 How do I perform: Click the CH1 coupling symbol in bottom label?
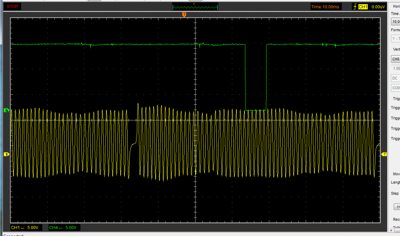click(x=23, y=228)
